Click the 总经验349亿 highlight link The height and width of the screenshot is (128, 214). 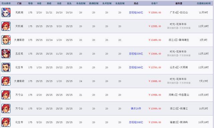(136, 67)
